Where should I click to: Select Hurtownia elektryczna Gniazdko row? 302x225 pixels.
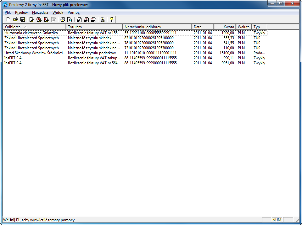pos(135,33)
